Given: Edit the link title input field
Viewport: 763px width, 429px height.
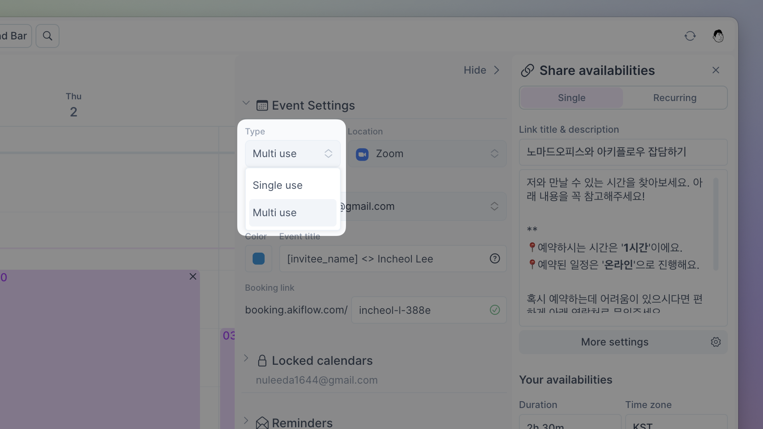Looking at the screenshot, I should click(623, 152).
